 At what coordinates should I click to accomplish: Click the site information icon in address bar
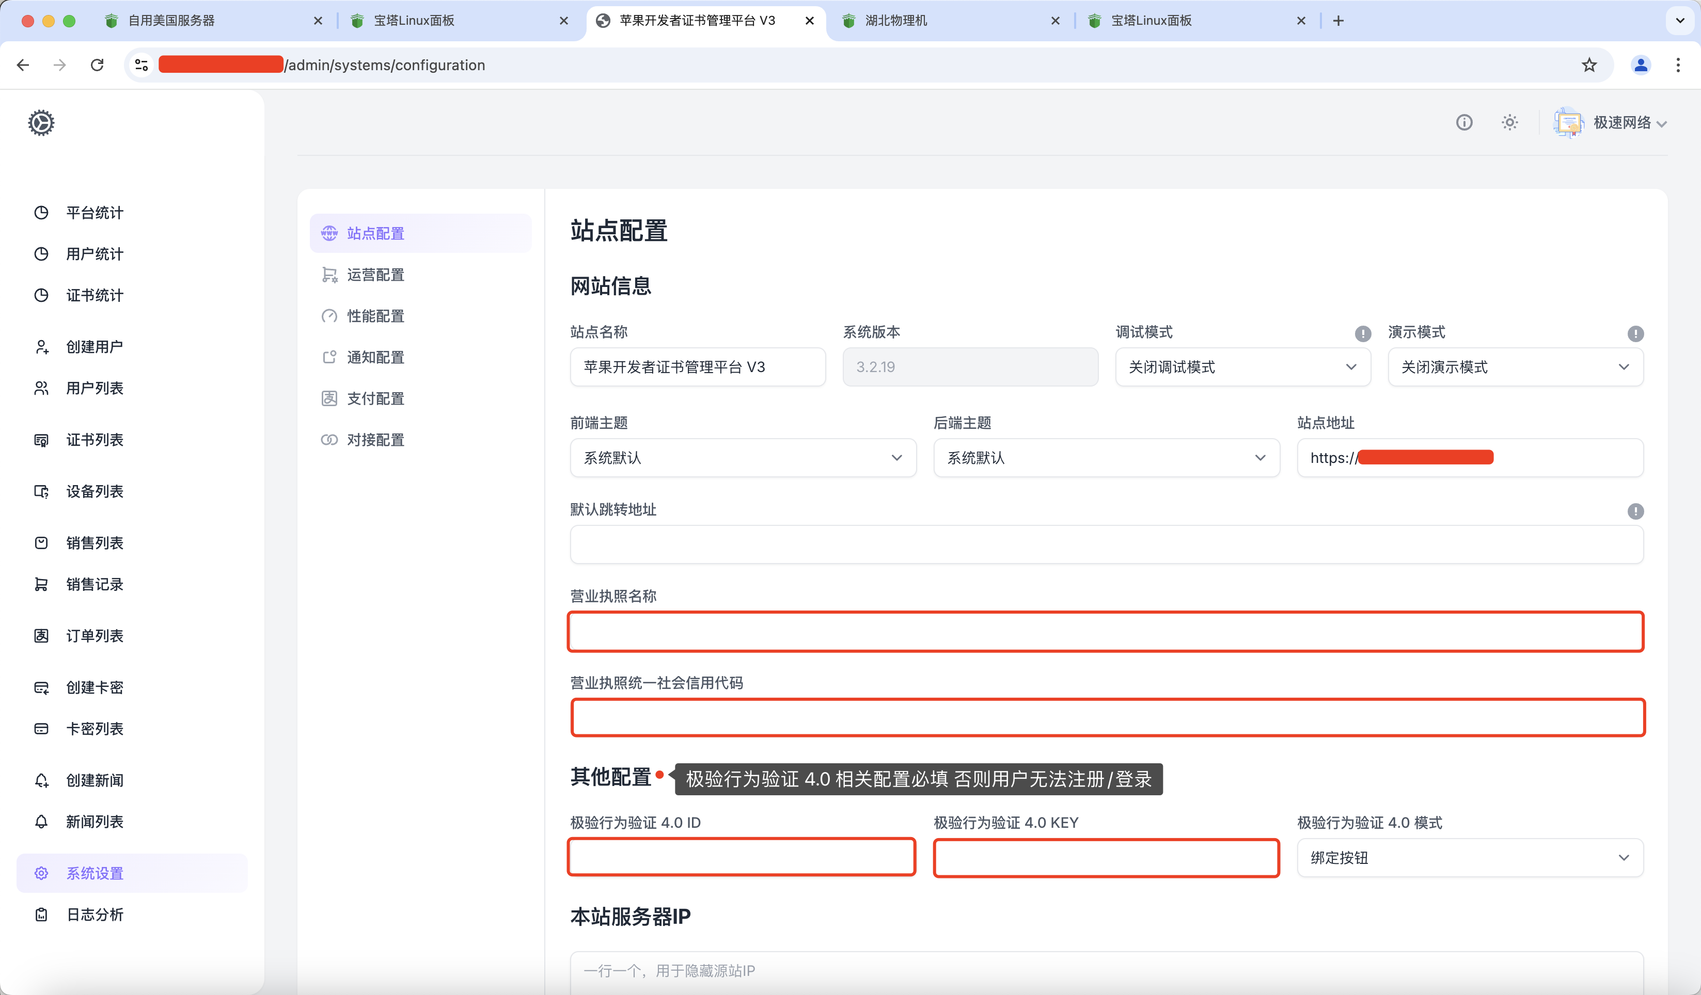[141, 65]
